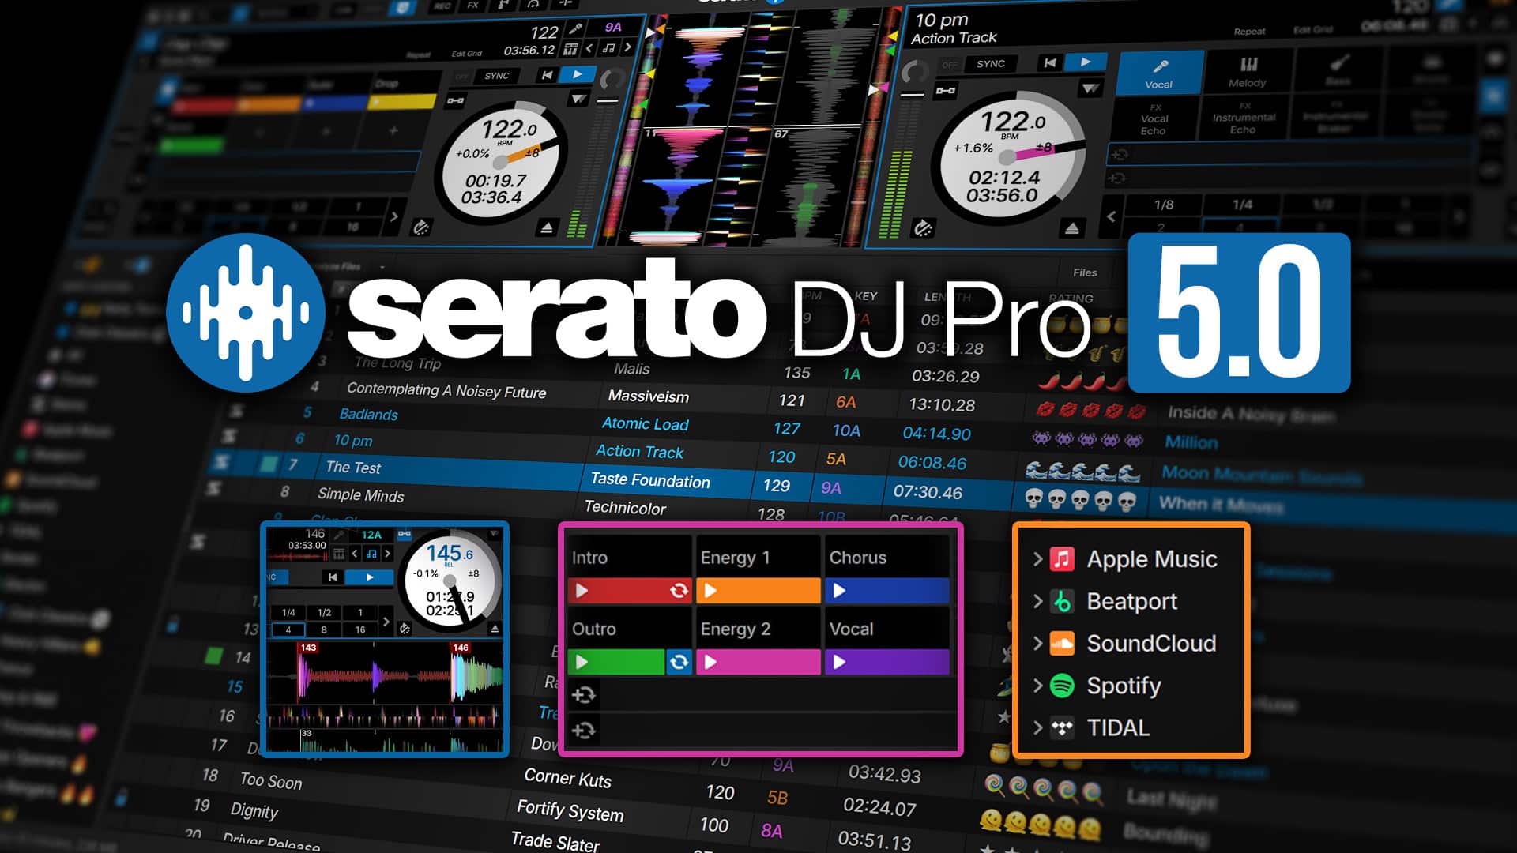1517x853 pixels.
Task: Open the left deck dropdown triangle near SYNC
Action: click(578, 100)
